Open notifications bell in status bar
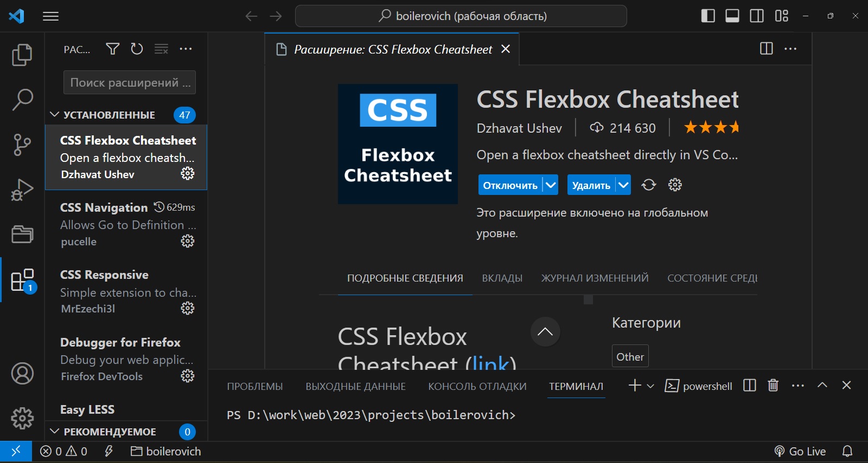Viewport: 868px width, 463px height. [847, 452]
